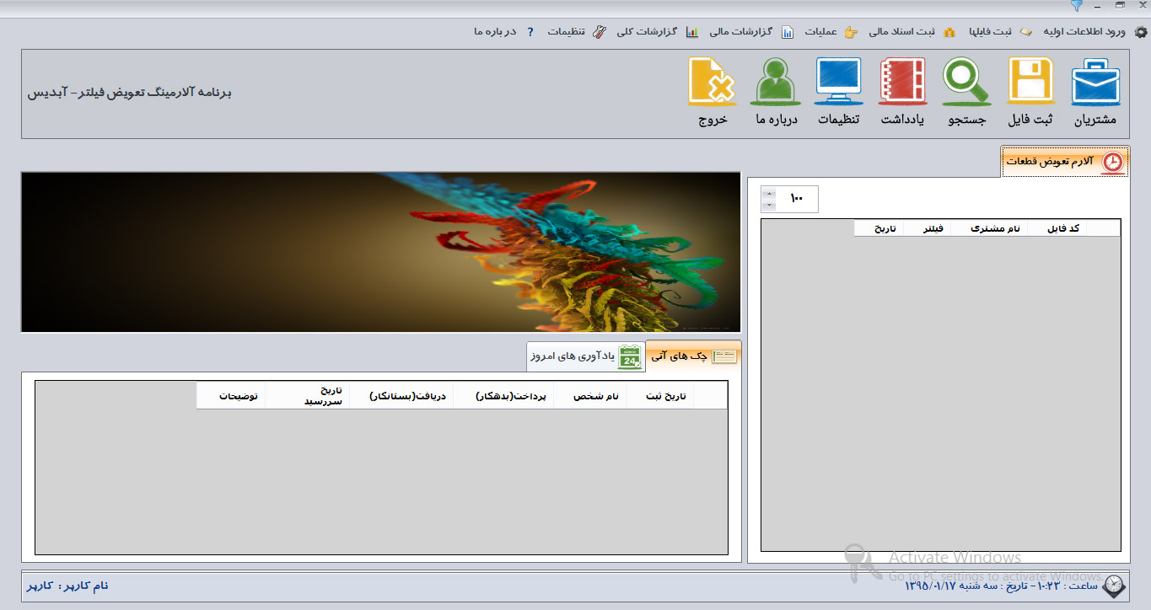
Task: Click the calendar icon on یادآوری های امروز tab
Action: tap(630, 356)
